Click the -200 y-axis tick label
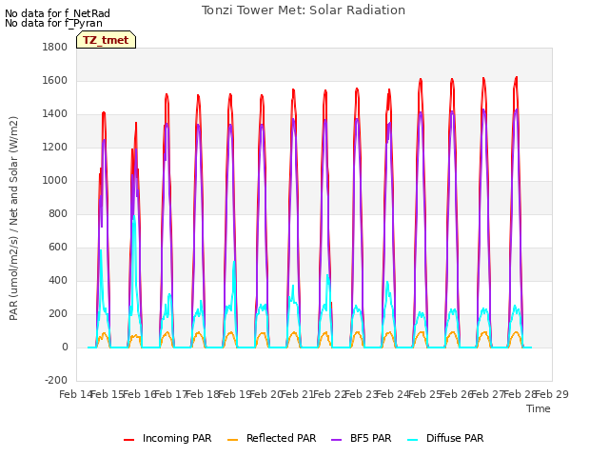This screenshot has height=457, width=609. pyautogui.click(x=56, y=380)
